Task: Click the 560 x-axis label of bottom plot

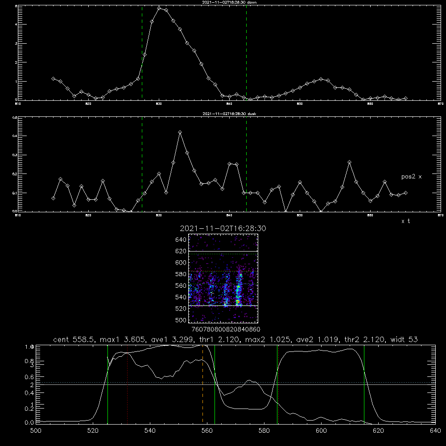Action: (207, 431)
